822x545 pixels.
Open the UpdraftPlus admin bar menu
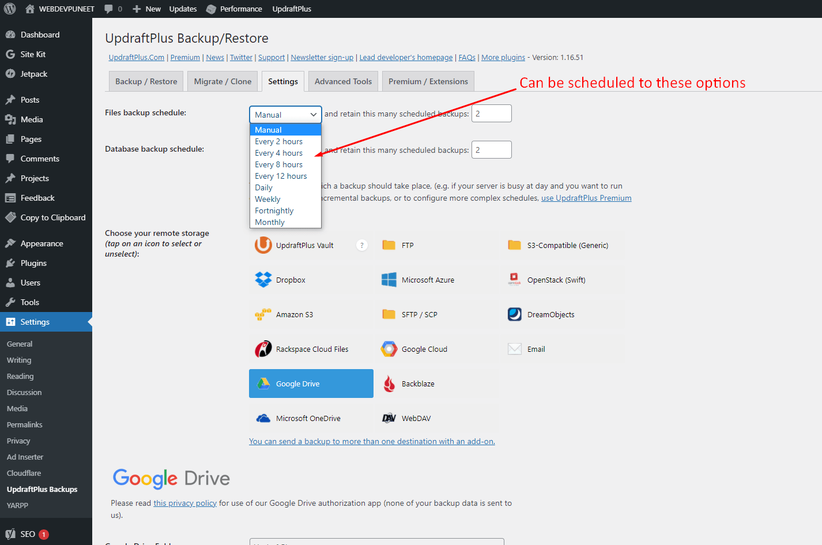(x=292, y=9)
